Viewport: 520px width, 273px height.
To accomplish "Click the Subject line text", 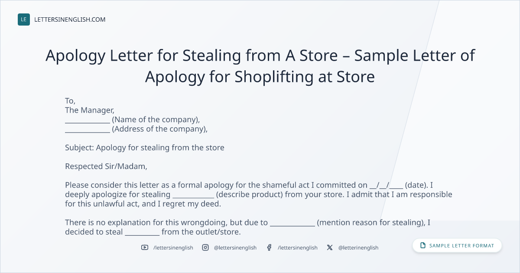I will coord(145,148).
